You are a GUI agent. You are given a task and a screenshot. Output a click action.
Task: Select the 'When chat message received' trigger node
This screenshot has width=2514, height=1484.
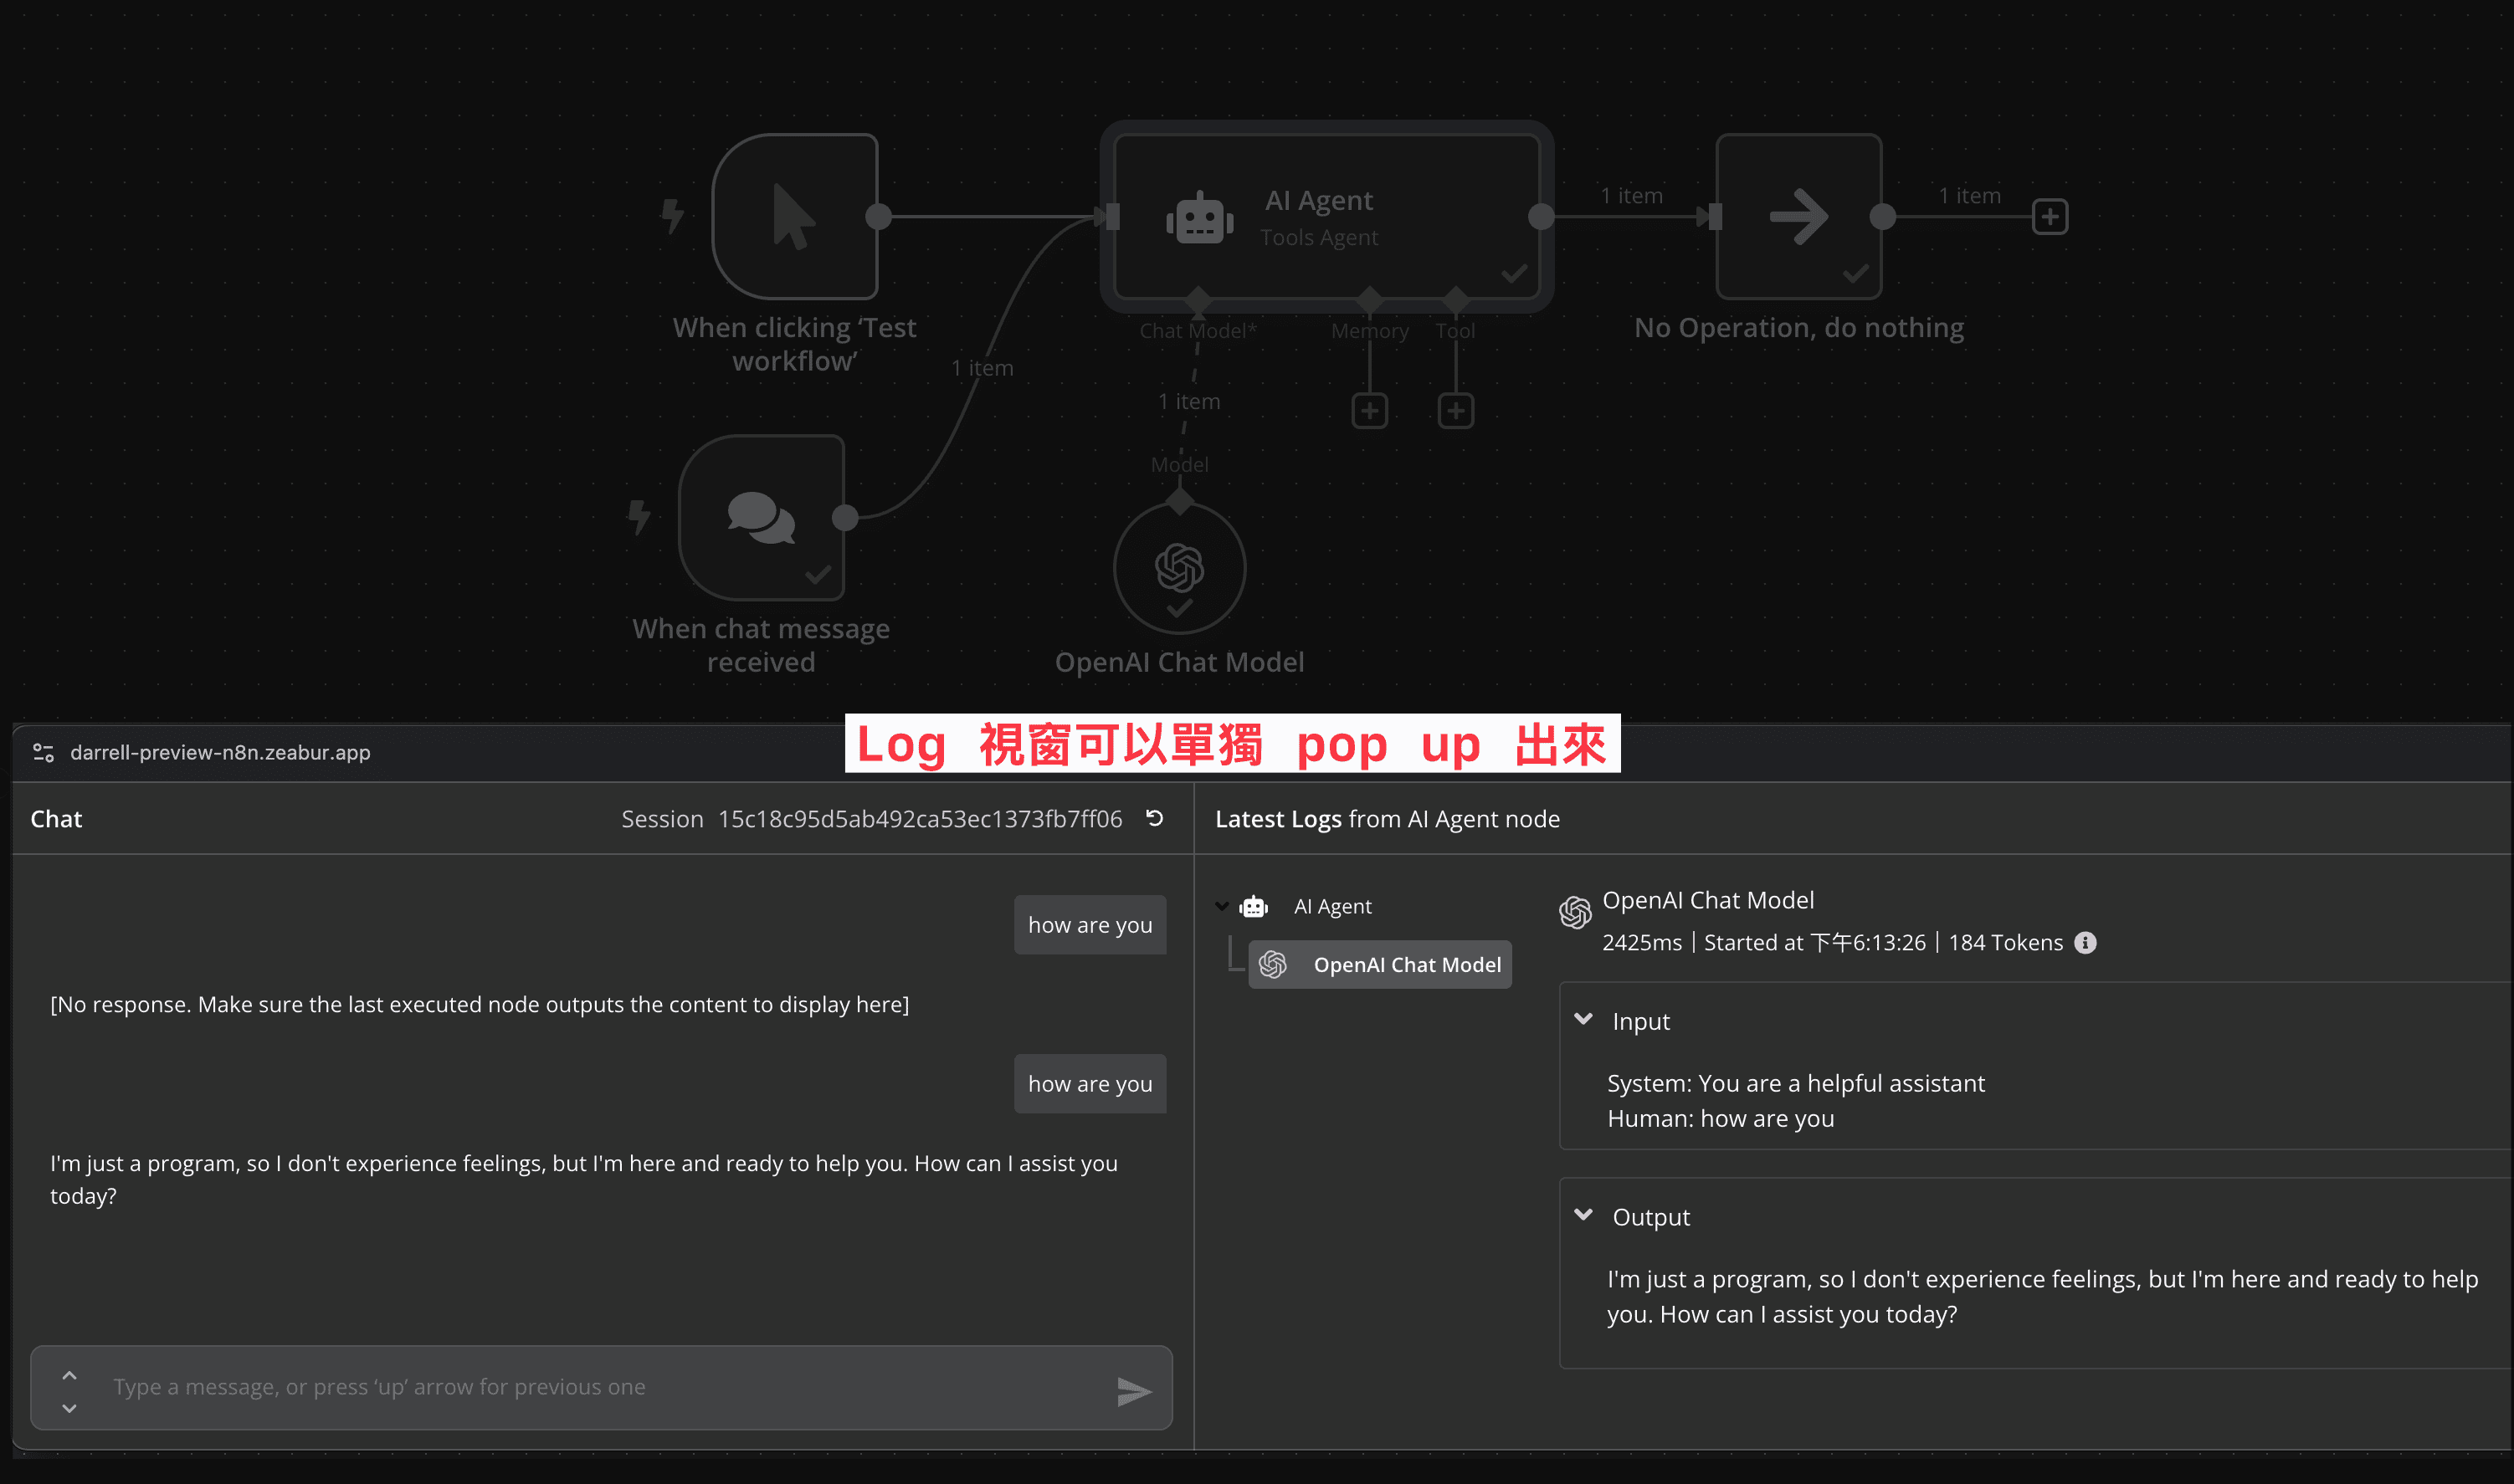click(762, 517)
